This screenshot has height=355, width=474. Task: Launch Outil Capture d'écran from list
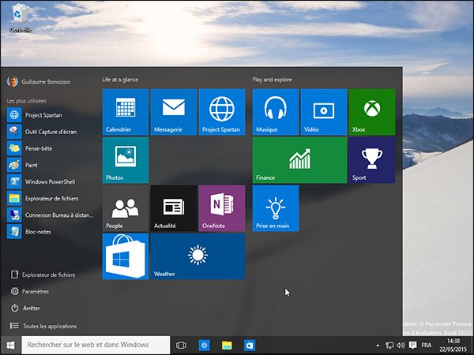click(x=50, y=132)
